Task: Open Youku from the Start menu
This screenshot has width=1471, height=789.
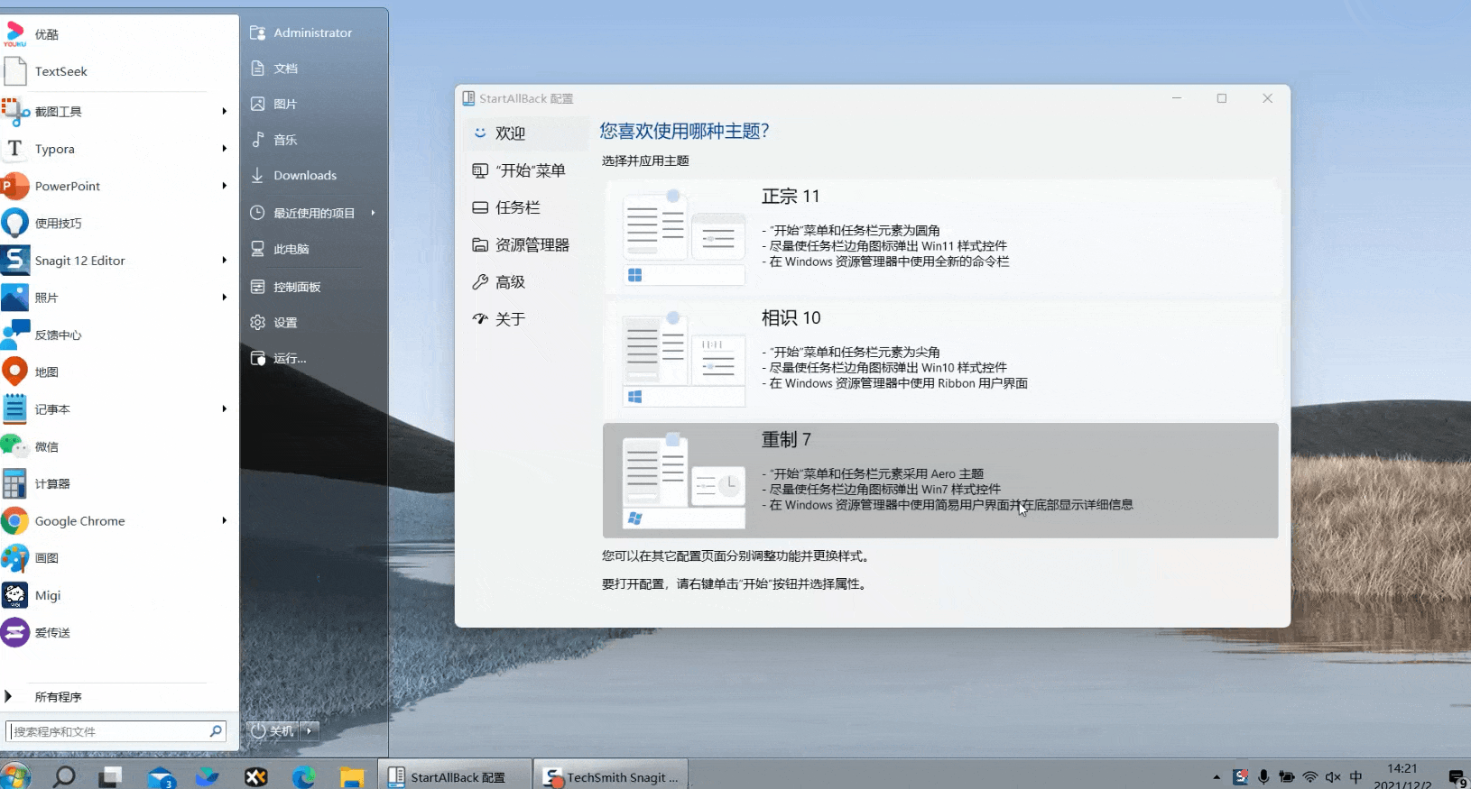Action: pos(117,34)
